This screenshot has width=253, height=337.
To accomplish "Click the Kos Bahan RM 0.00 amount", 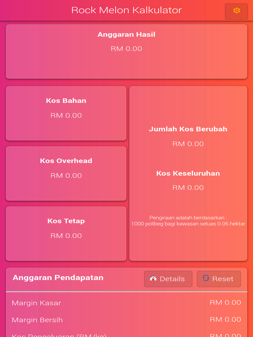I will [x=66, y=115].
